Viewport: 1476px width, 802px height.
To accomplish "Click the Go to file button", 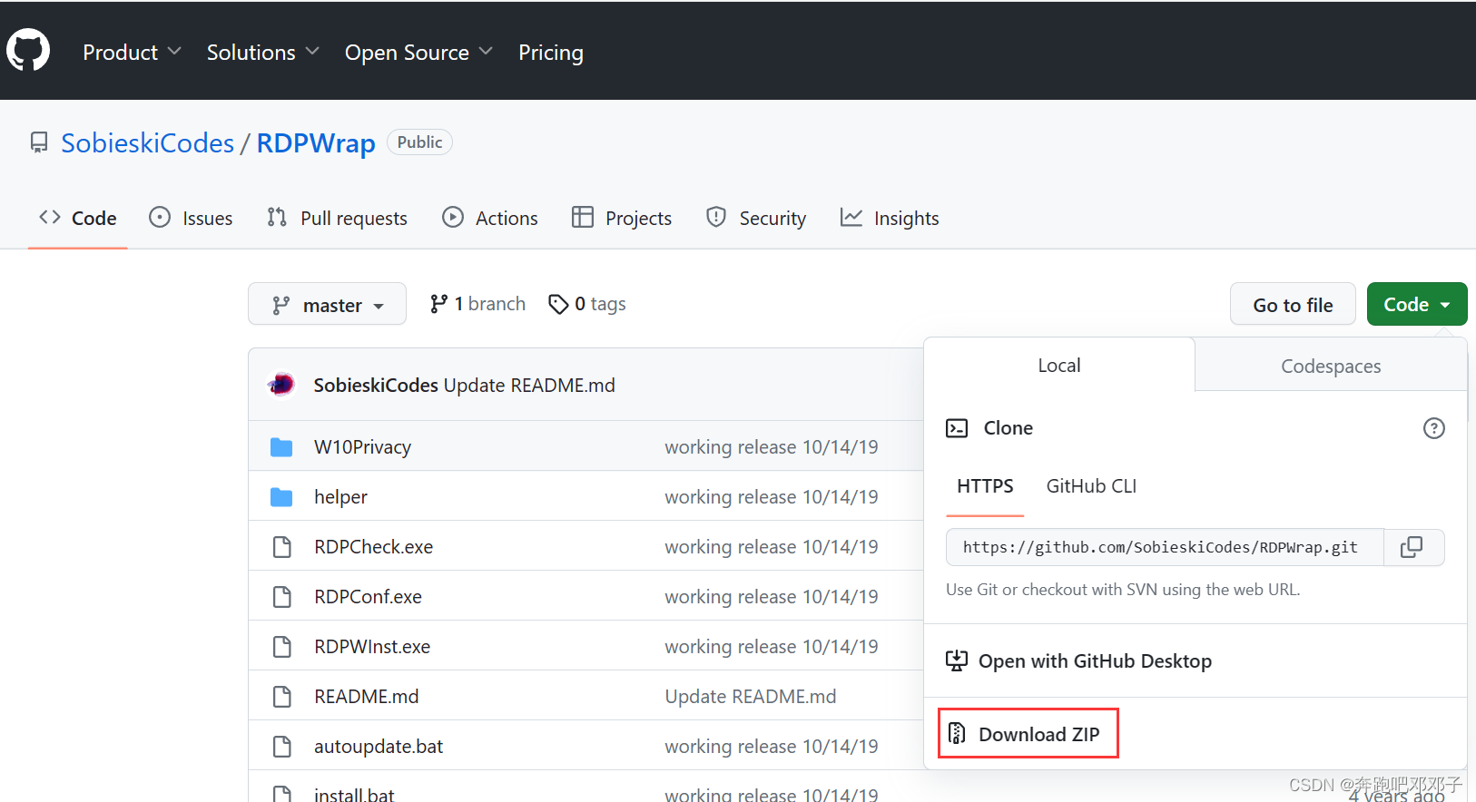I will coord(1293,305).
